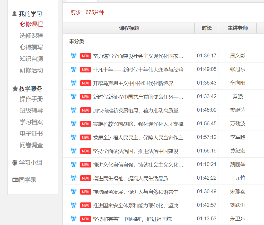Click the 课程标题 column header
Screen dimensions: 264x225
coord(129,28)
